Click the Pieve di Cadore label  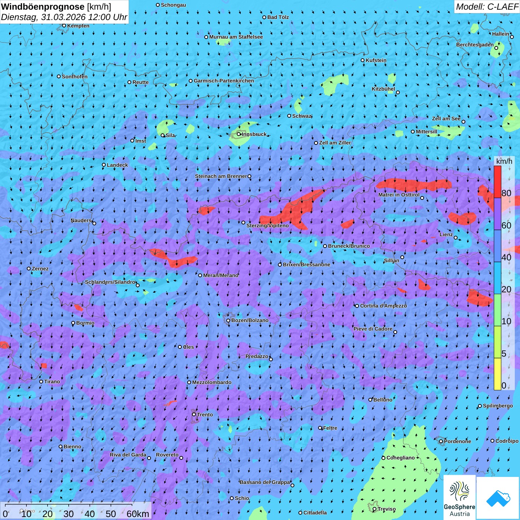(373, 329)
